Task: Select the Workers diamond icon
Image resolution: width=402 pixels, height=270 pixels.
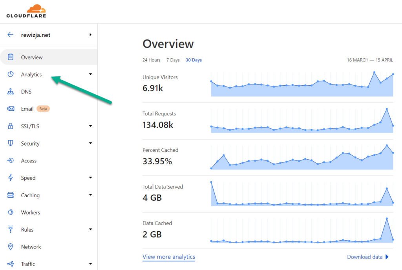Action: (11, 212)
